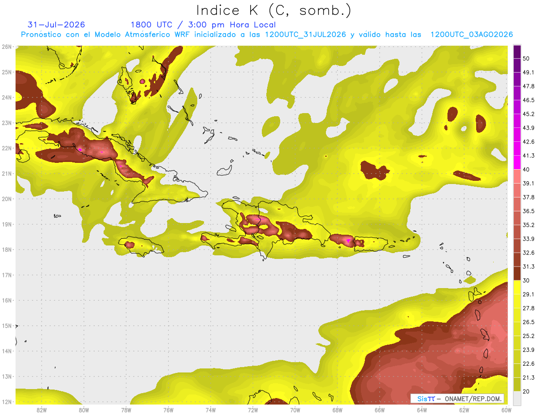This screenshot has width=538, height=416.
Task: Click the legend value "26.5"
Action: tap(529, 322)
